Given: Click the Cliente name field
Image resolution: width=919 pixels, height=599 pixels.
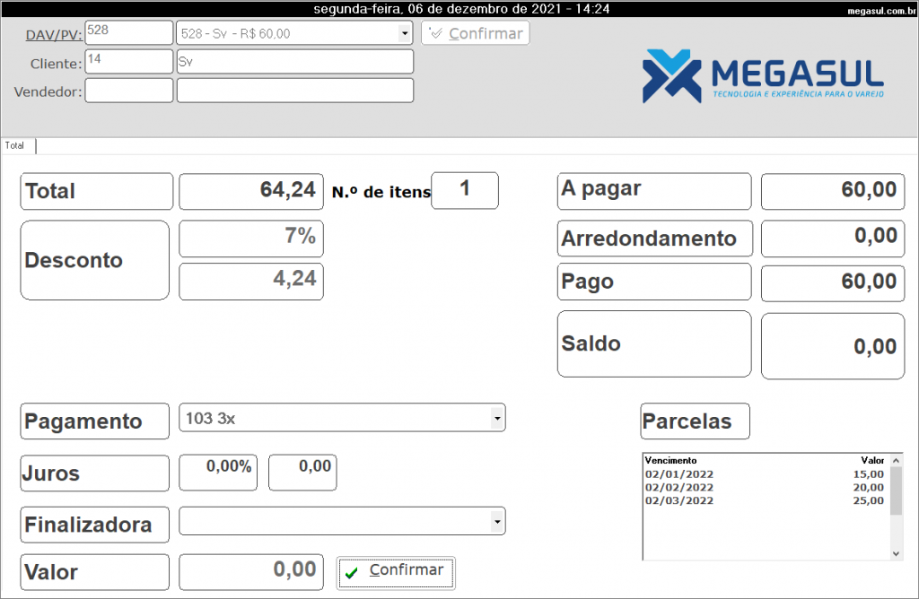Looking at the screenshot, I should 294,62.
